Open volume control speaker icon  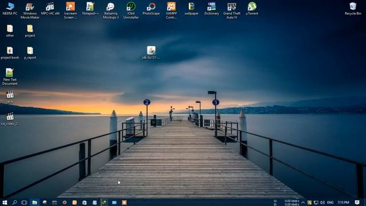pos(323,202)
